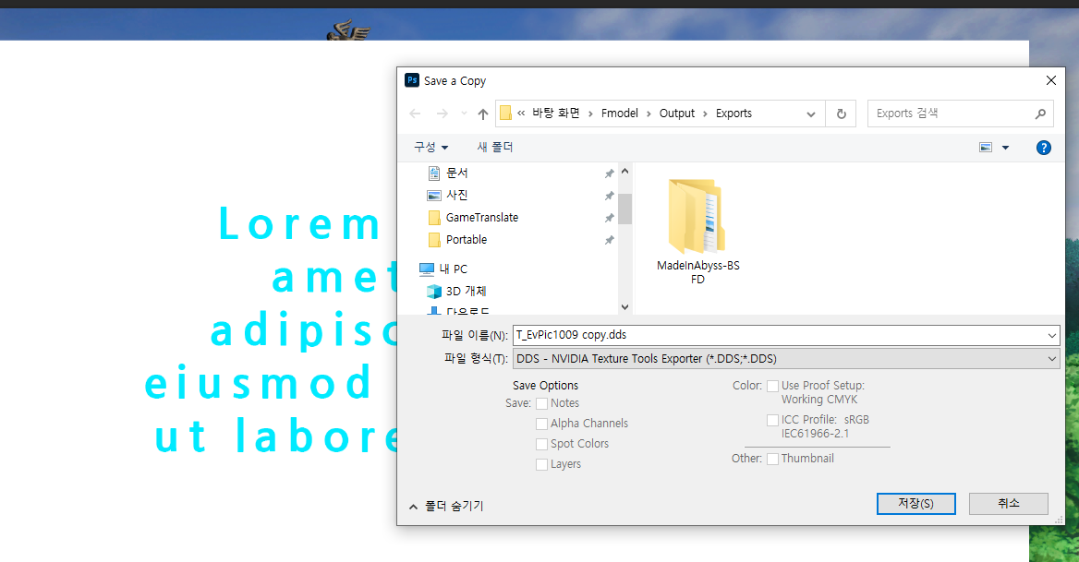Open help with the question mark icon
This screenshot has width=1079, height=562.
click(1043, 148)
